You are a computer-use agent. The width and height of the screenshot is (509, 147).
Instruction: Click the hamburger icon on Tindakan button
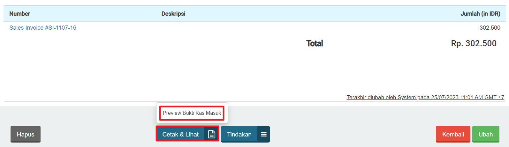pos(264,134)
